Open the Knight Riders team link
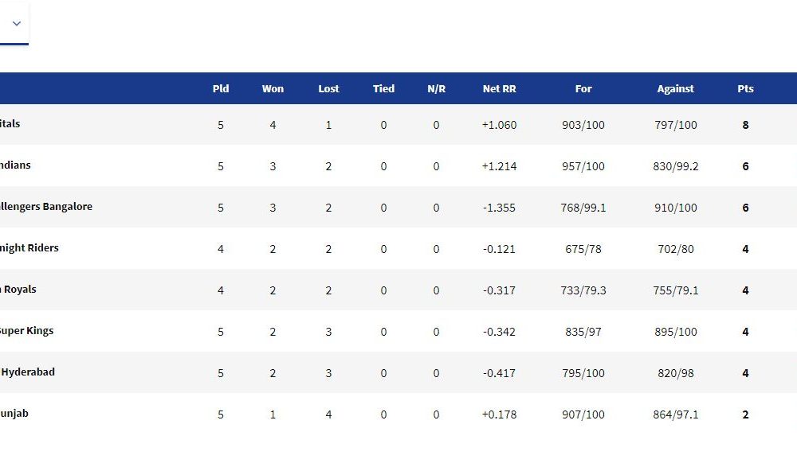The image size is (797, 467). [x=29, y=247]
